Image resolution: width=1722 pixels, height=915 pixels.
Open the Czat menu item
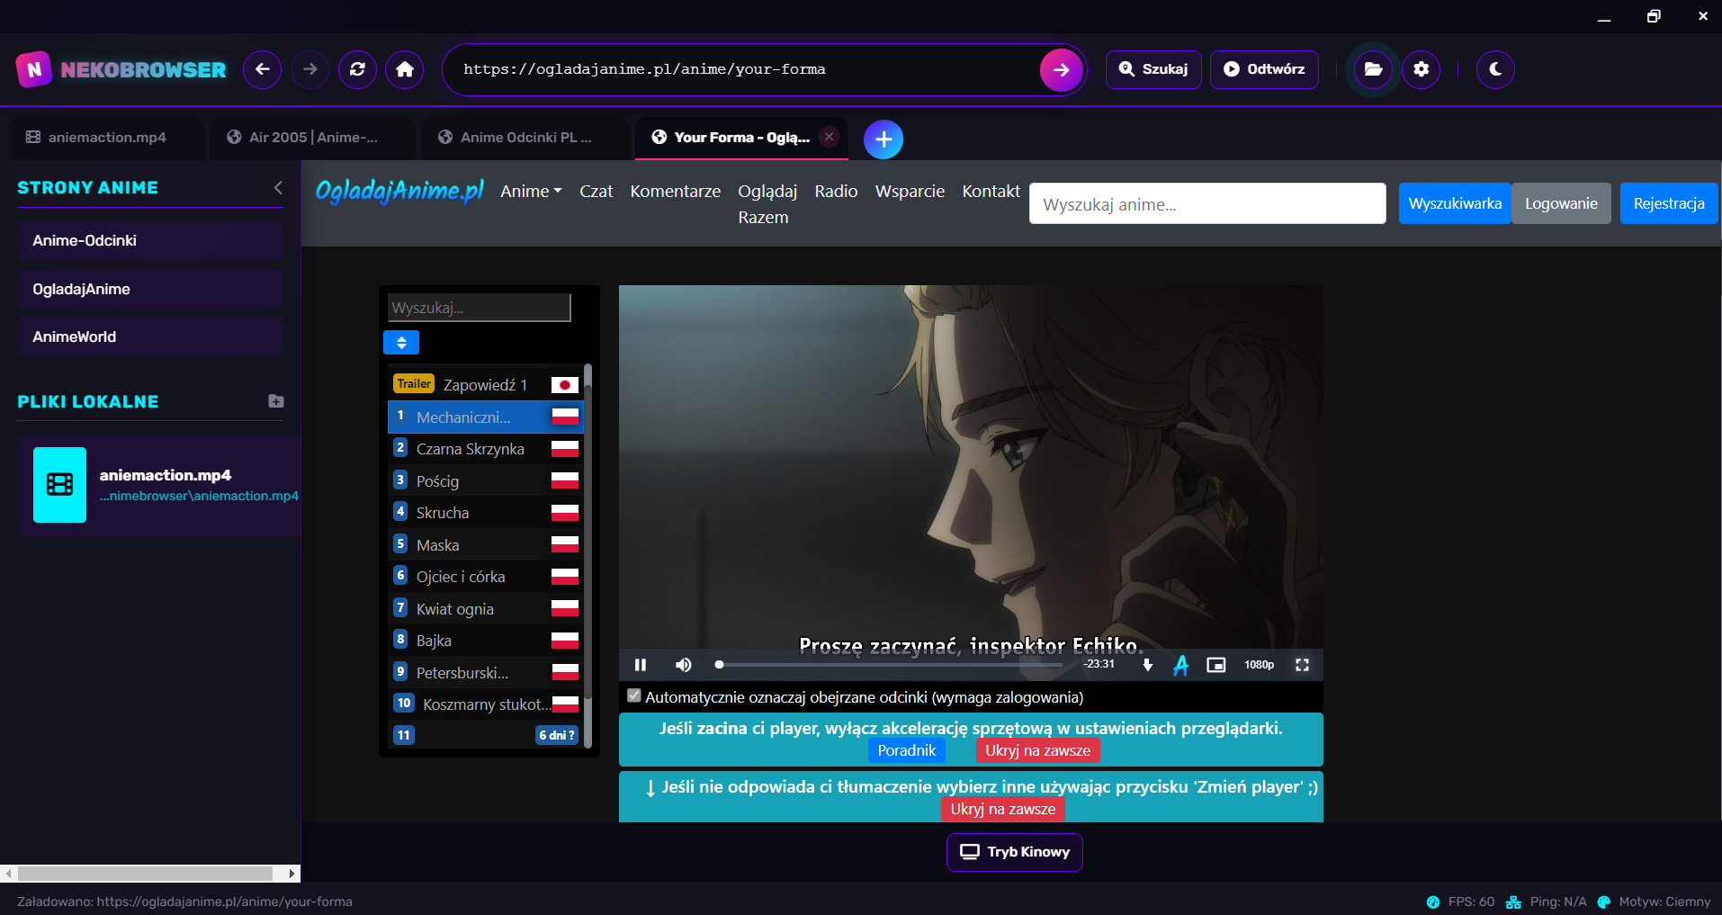tap(596, 192)
